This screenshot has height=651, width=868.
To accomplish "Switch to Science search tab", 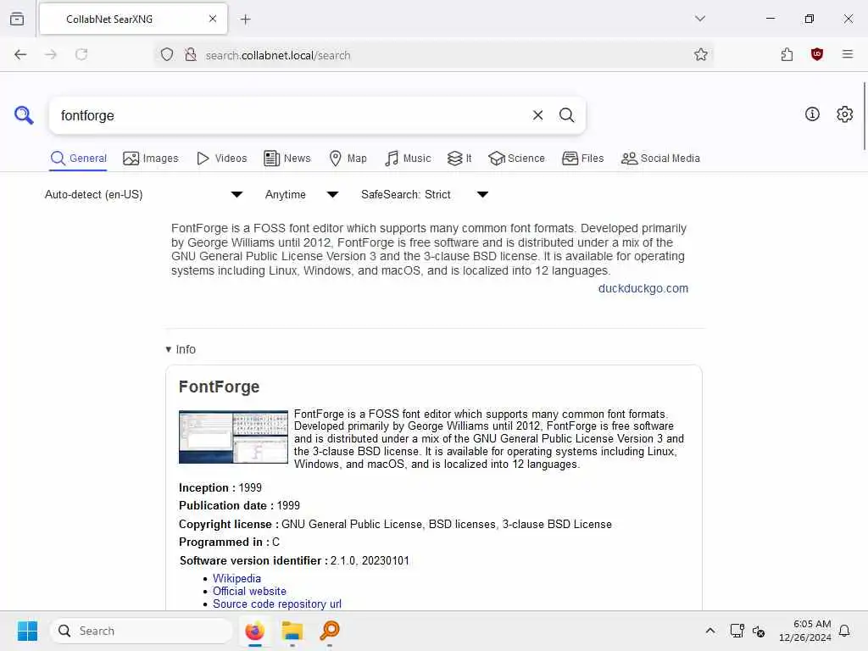I will 516,159.
